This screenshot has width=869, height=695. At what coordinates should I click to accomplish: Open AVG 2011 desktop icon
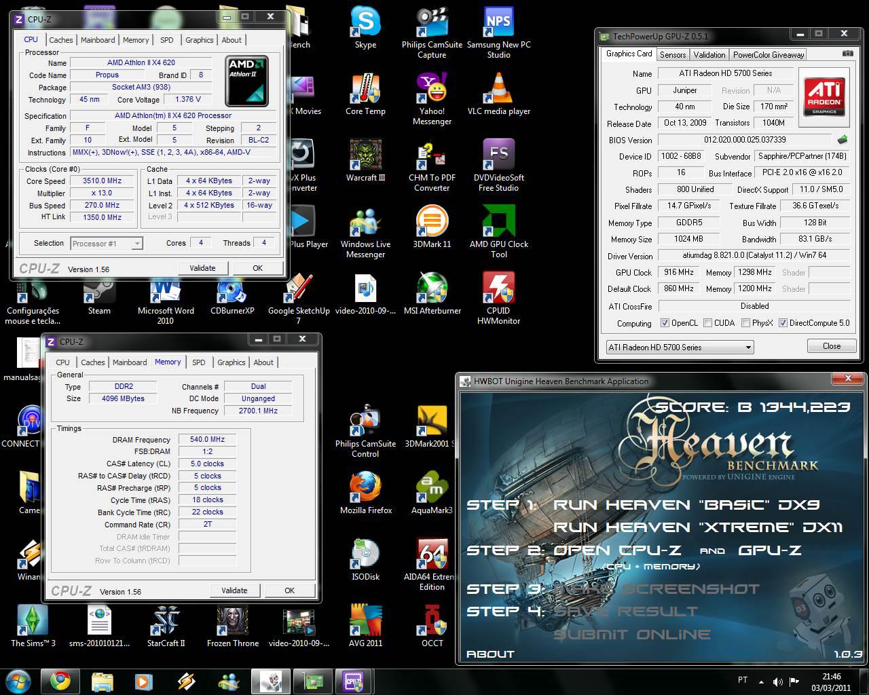(365, 626)
